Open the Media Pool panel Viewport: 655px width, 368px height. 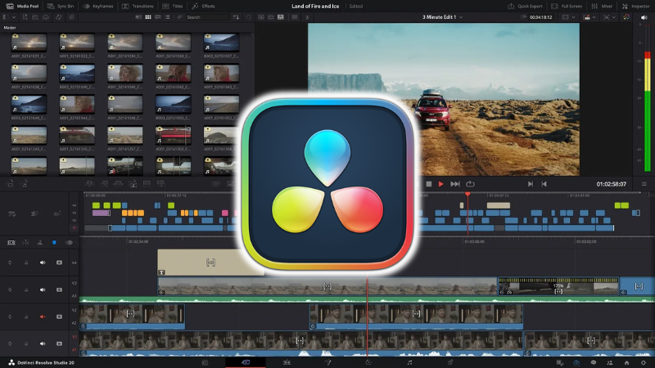(x=23, y=7)
